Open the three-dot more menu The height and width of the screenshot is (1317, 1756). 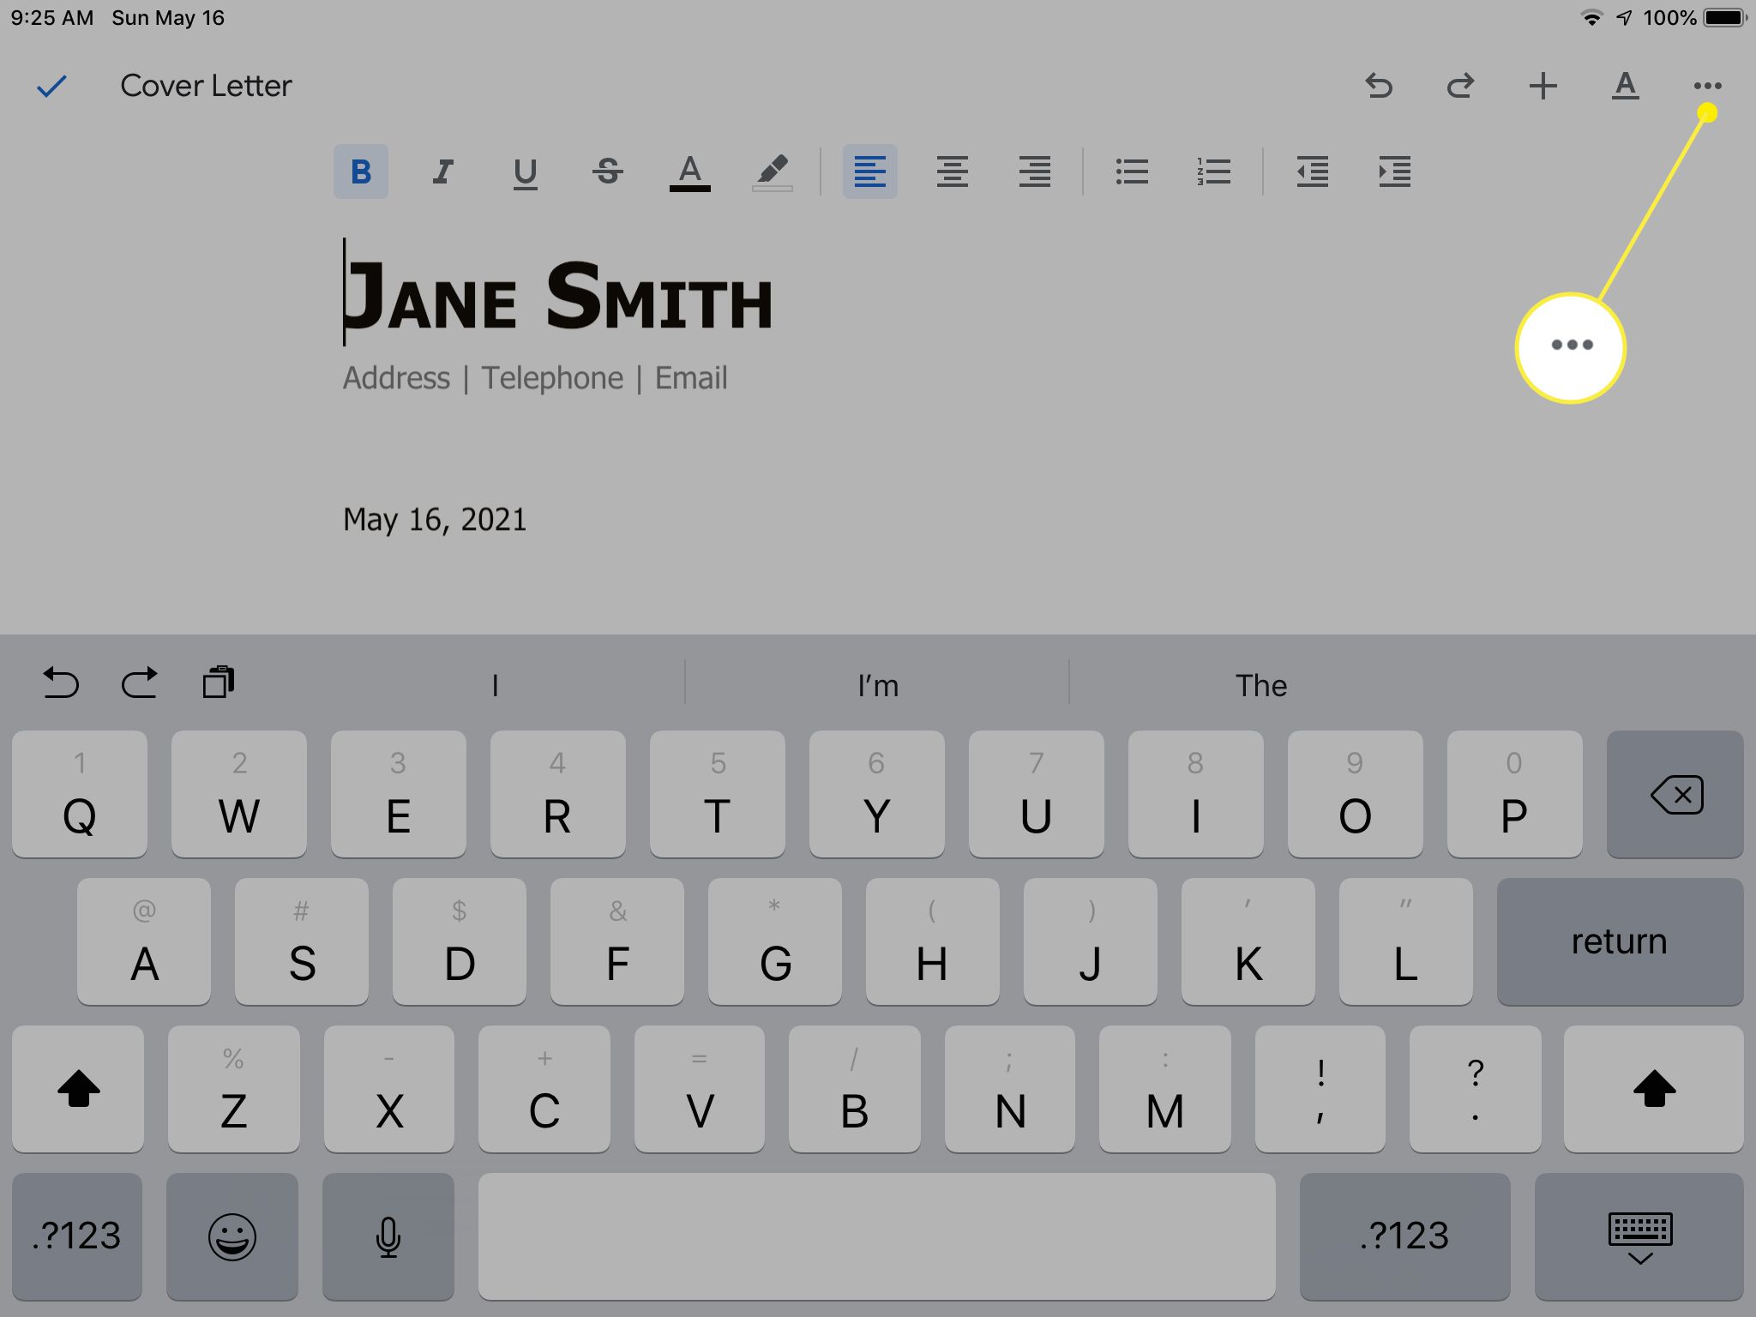(x=1707, y=86)
